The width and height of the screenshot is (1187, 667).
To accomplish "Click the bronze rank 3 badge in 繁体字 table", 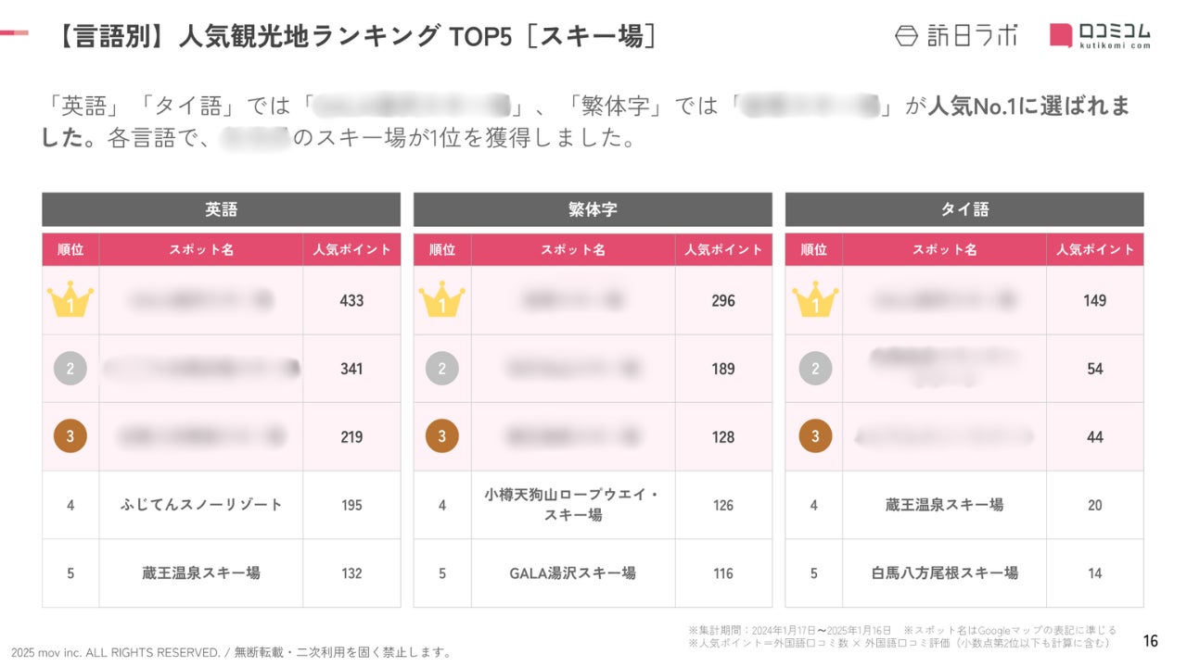I will pyautogui.click(x=441, y=436).
